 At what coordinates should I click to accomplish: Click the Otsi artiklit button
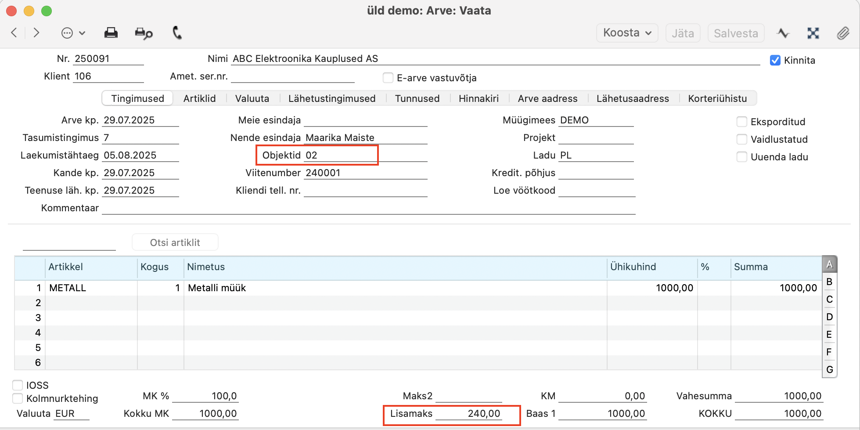pos(175,242)
